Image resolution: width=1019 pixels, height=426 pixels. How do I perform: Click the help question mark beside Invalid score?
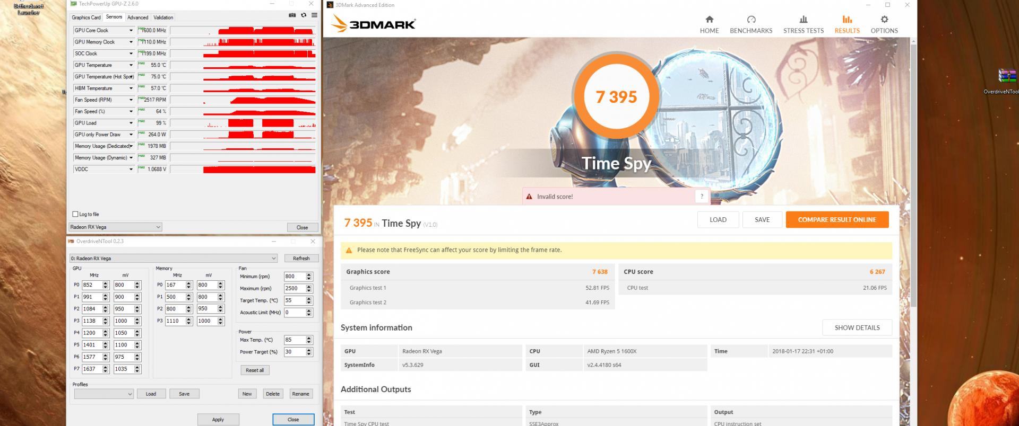702,196
